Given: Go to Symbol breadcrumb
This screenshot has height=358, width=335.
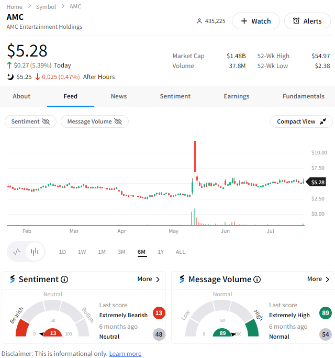Looking at the screenshot, I should (46, 7).
